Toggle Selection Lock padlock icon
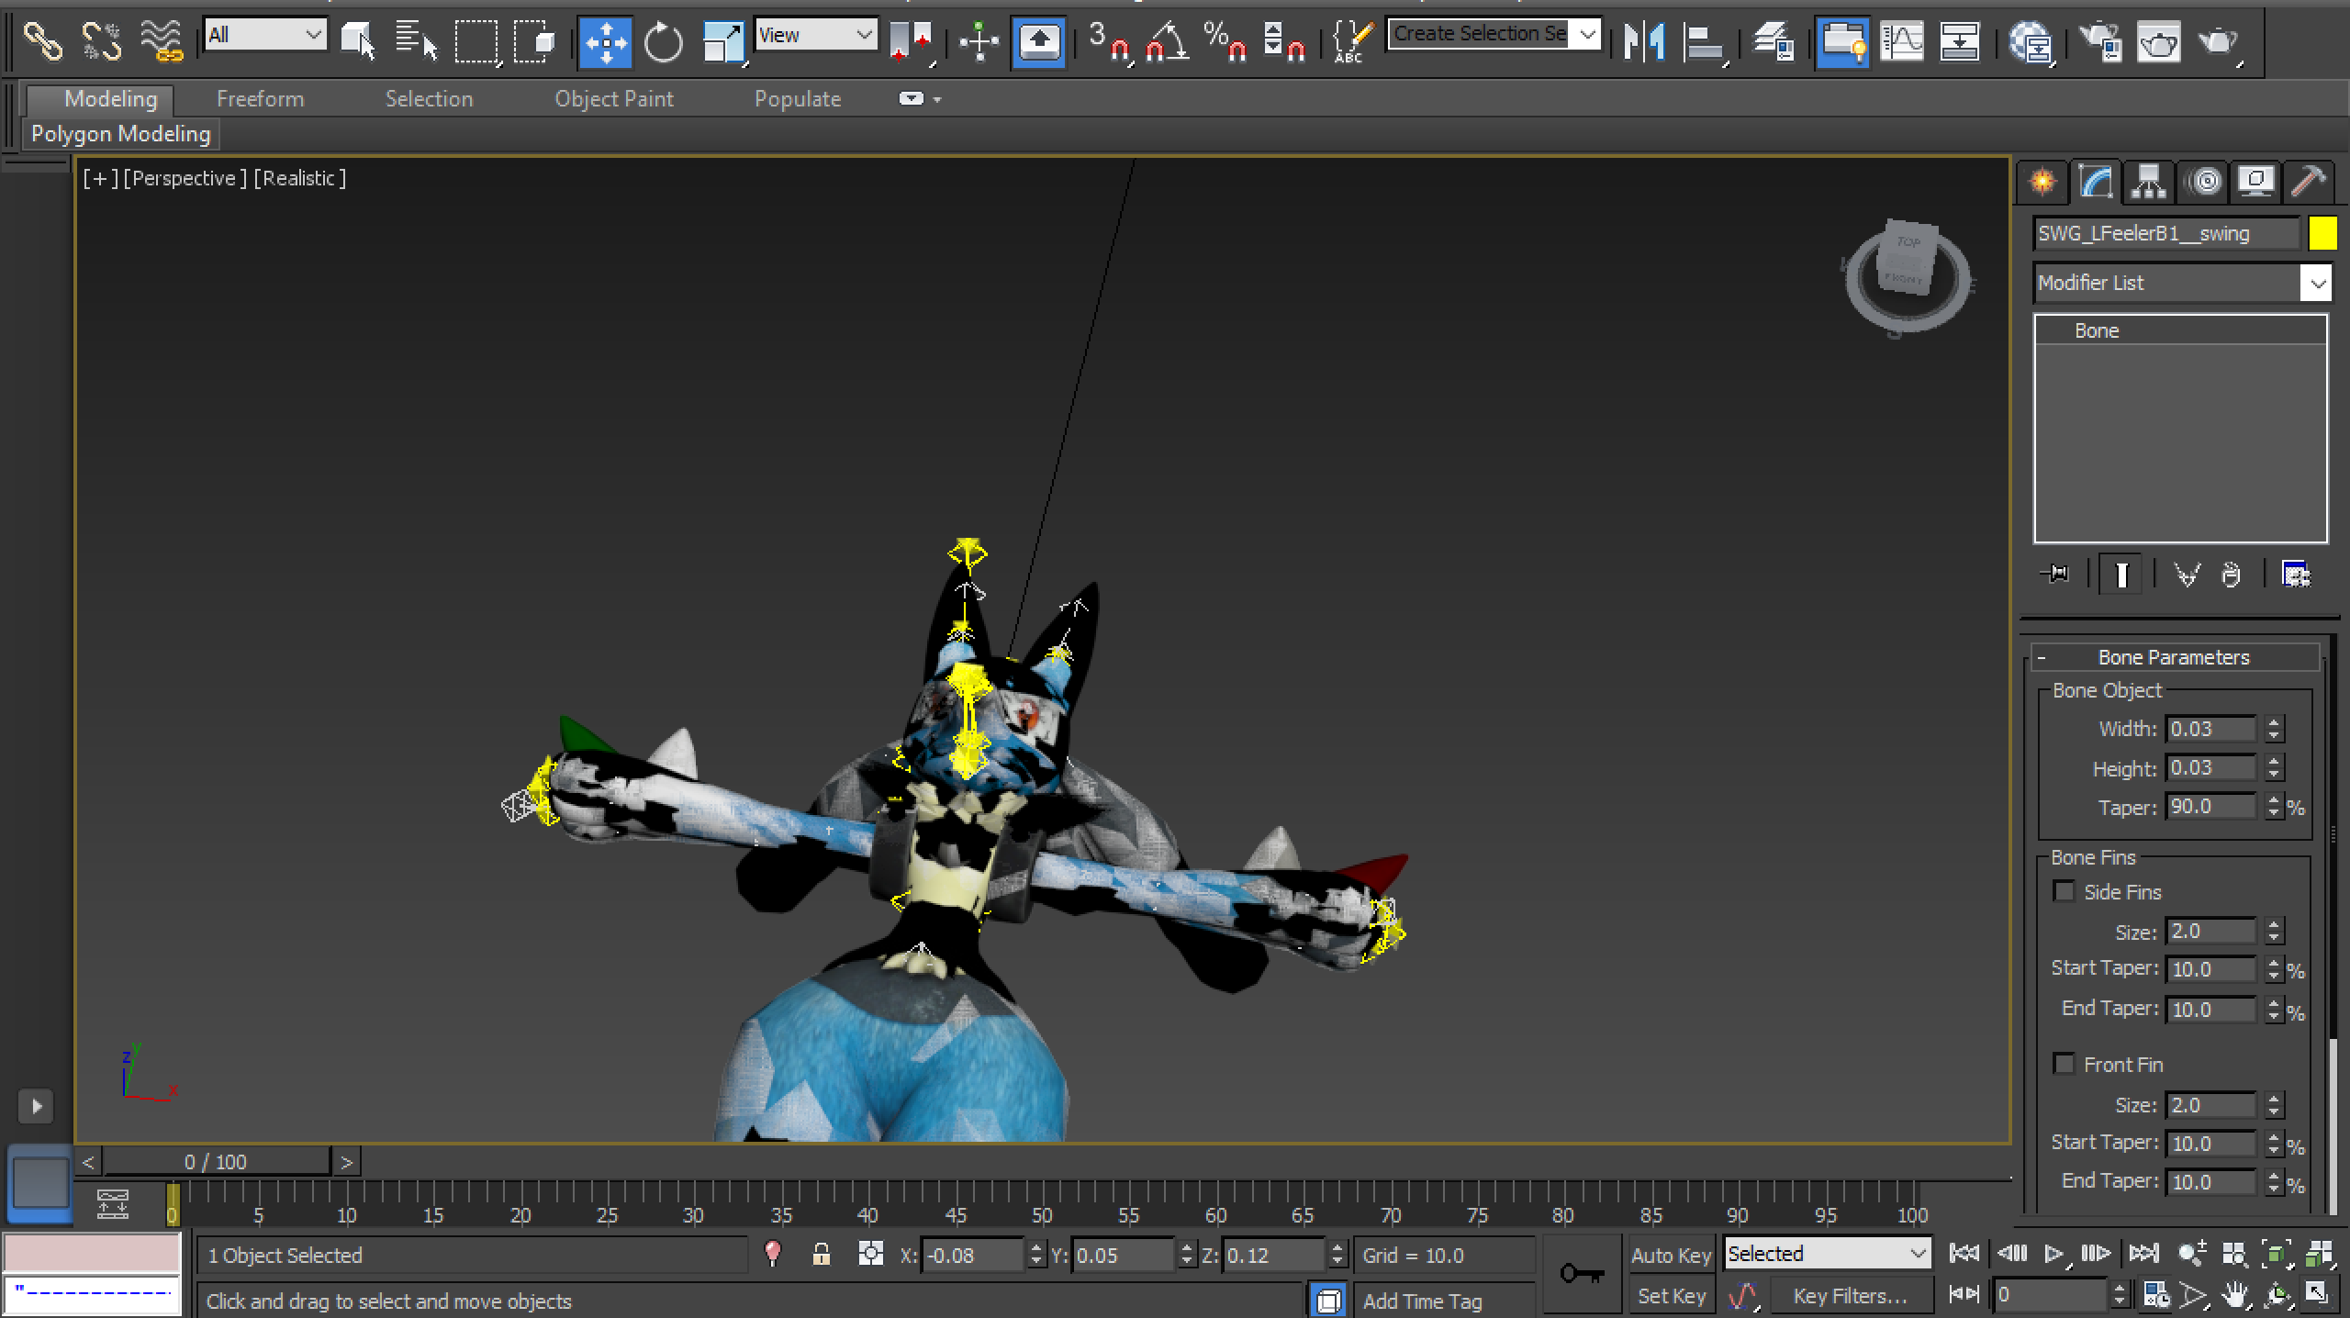Viewport: 2350px width, 1318px height. click(x=821, y=1254)
